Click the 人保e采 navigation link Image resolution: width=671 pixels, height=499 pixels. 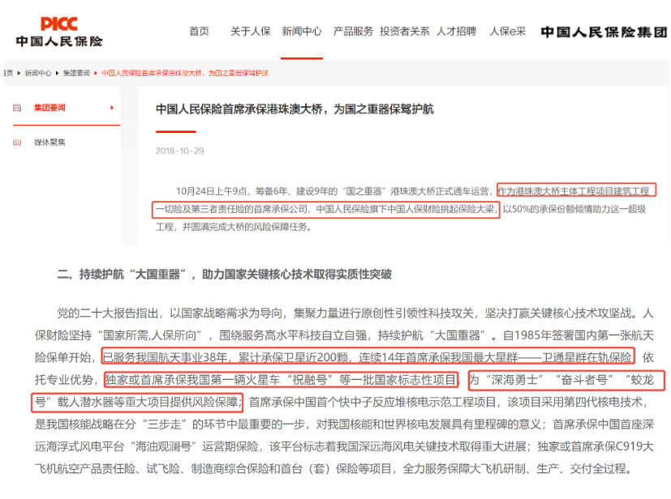[508, 31]
